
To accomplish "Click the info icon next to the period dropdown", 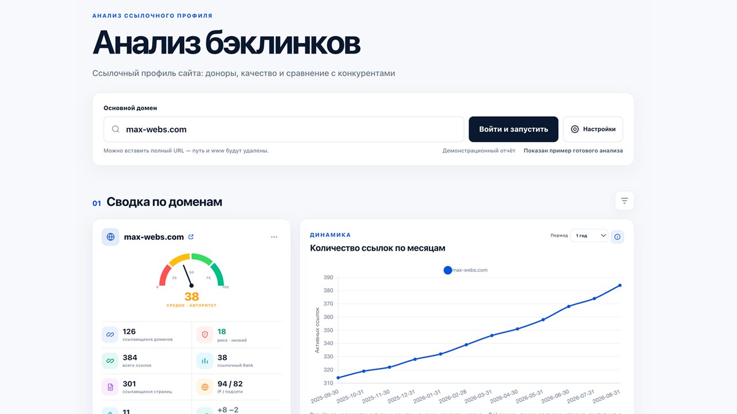I will 617,236.
